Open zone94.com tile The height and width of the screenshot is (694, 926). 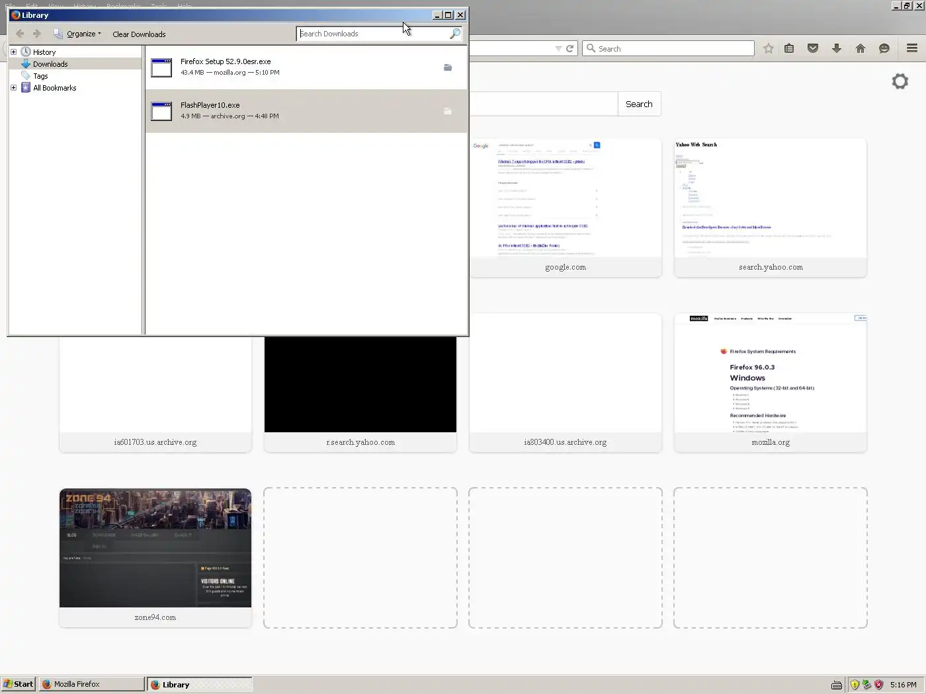pyautogui.click(x=155, y=558)
